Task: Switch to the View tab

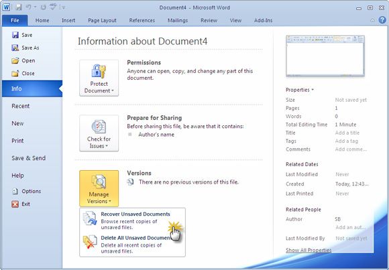Action: 235,20
